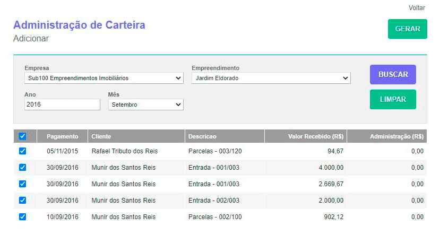Click the Descricao column header
The height and width of the screenshot is (243, 440).
point(202,136)
